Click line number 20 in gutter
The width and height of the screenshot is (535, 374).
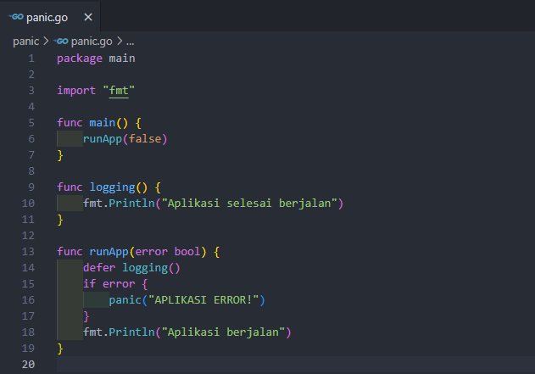[x=28, y=365]
